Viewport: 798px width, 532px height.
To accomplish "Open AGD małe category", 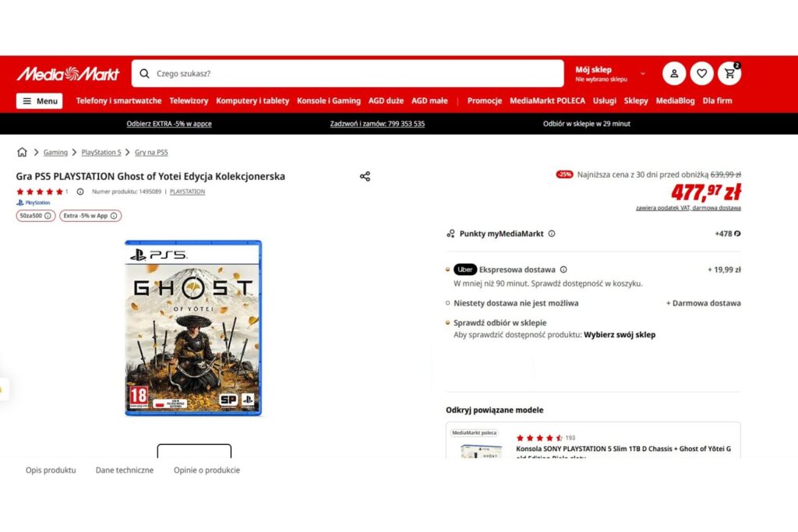I will click(429, 100).
